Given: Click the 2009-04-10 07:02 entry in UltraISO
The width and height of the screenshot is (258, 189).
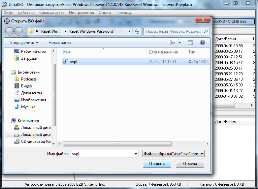Looking at the screenshot, I should click(x=229, y=96).
